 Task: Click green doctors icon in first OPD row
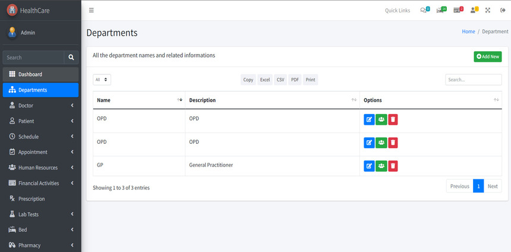pos(381,119)
